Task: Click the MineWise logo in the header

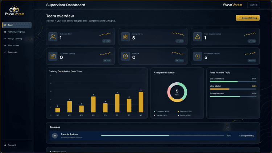Action: (x=232, y=5)
